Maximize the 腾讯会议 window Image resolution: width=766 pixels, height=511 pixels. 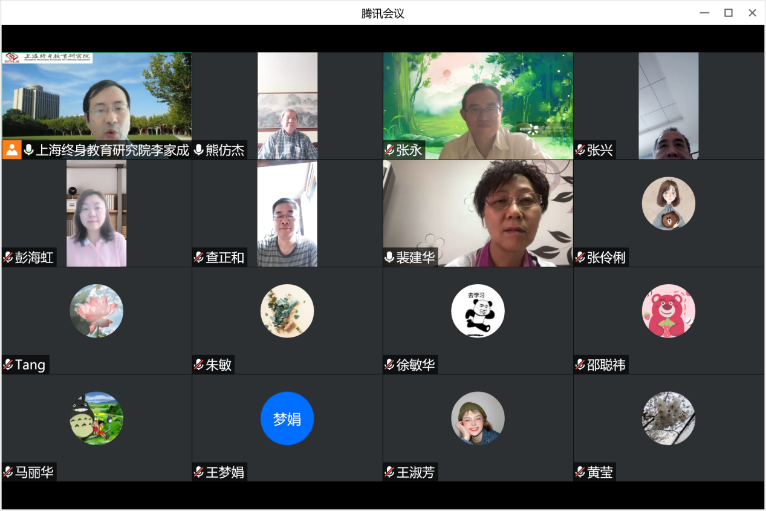(x=729, y=13)
